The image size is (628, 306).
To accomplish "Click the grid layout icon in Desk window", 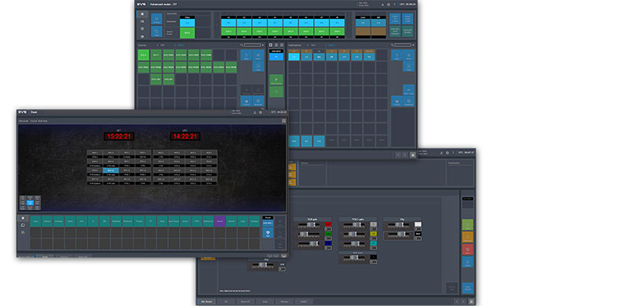I will [x=284, y=120].
